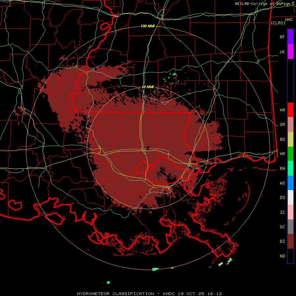Select the yellow BD legend swatch

[x=290, y=139]
